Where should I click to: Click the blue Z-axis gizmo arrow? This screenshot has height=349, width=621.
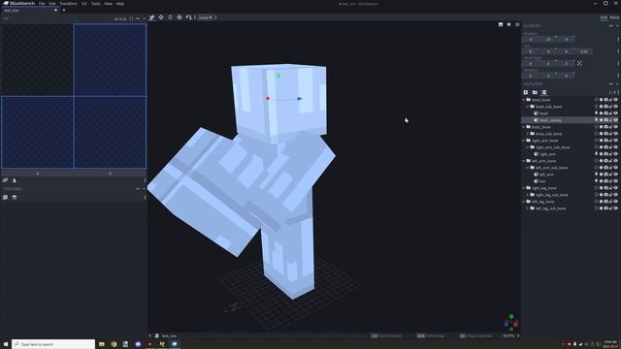click(x=300, y=99)
